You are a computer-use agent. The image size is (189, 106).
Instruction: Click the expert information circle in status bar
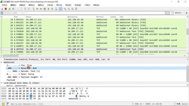3,104
